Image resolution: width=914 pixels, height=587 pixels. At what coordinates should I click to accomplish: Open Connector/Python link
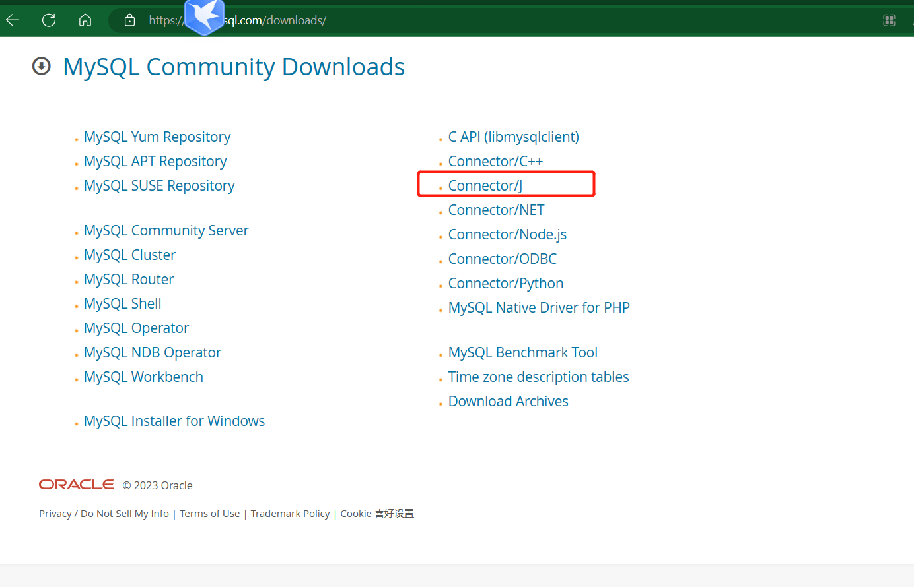[x=506, y=284]
